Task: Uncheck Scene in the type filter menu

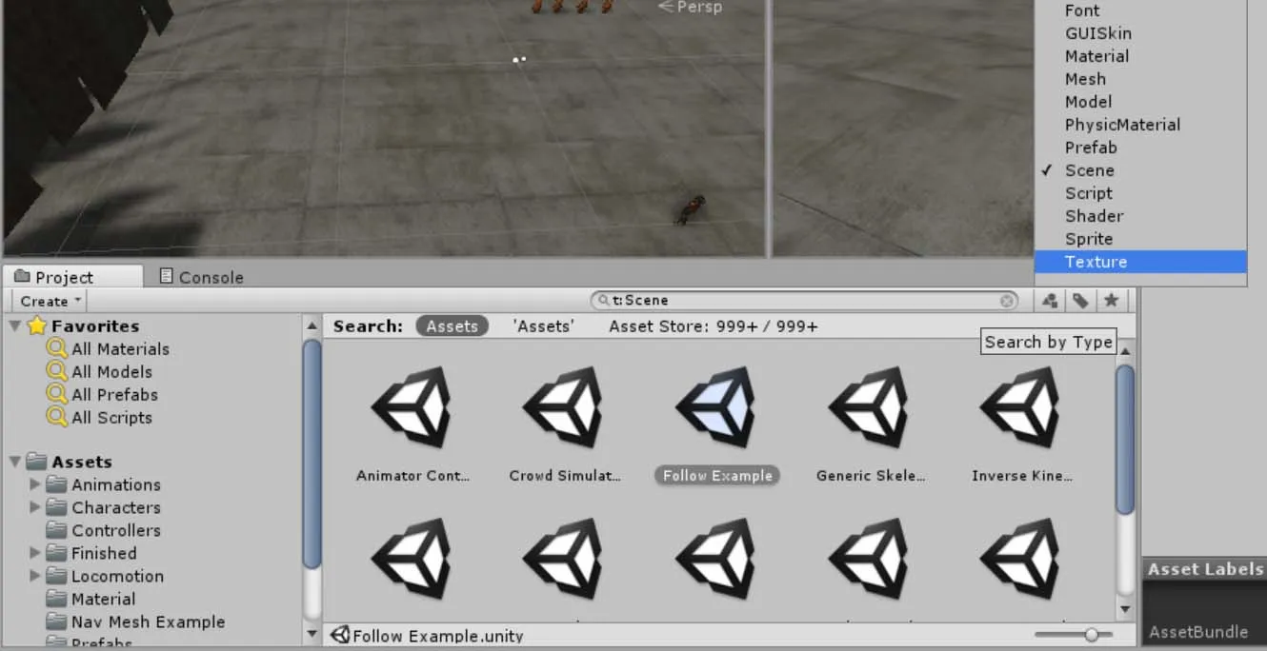Action: point(1140,170)
